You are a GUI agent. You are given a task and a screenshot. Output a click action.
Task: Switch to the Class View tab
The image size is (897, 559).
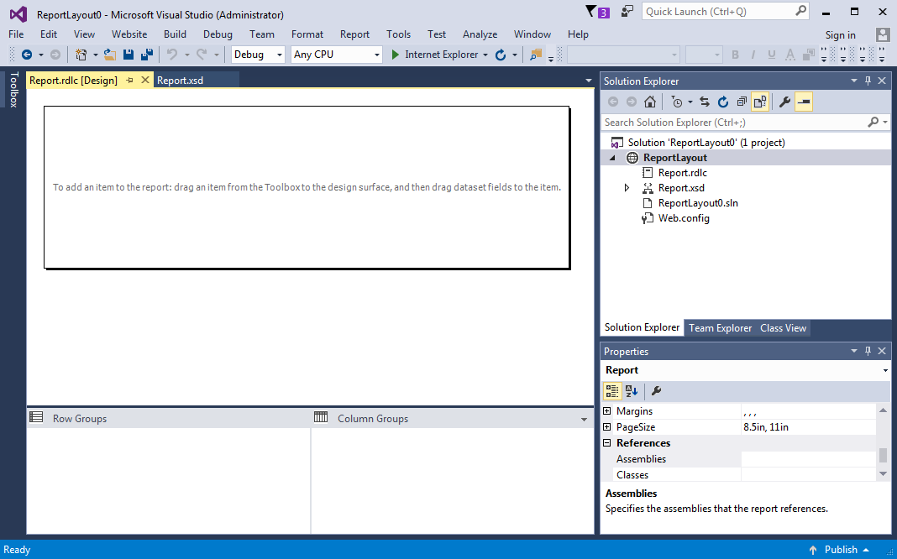pos(783,328)
